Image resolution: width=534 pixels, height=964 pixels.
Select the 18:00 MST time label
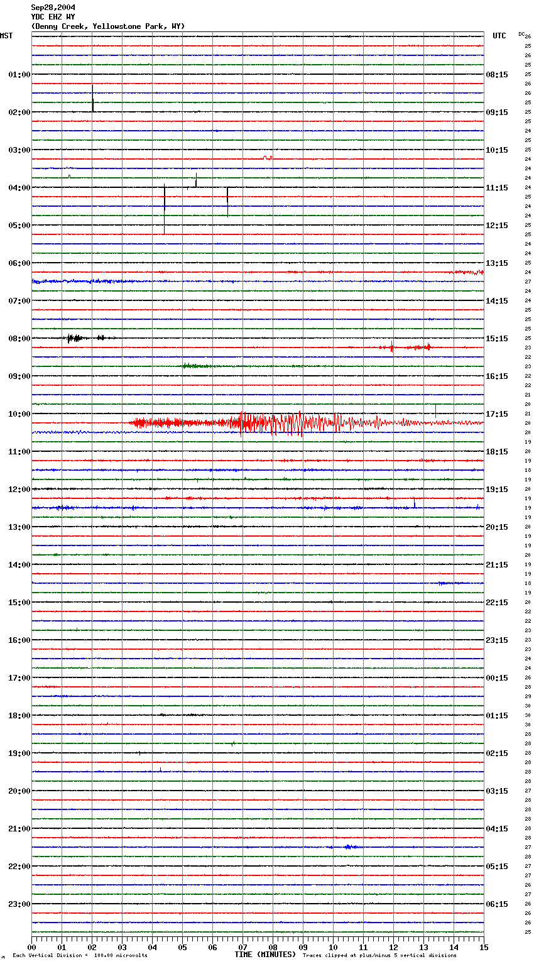pos(19,716)
